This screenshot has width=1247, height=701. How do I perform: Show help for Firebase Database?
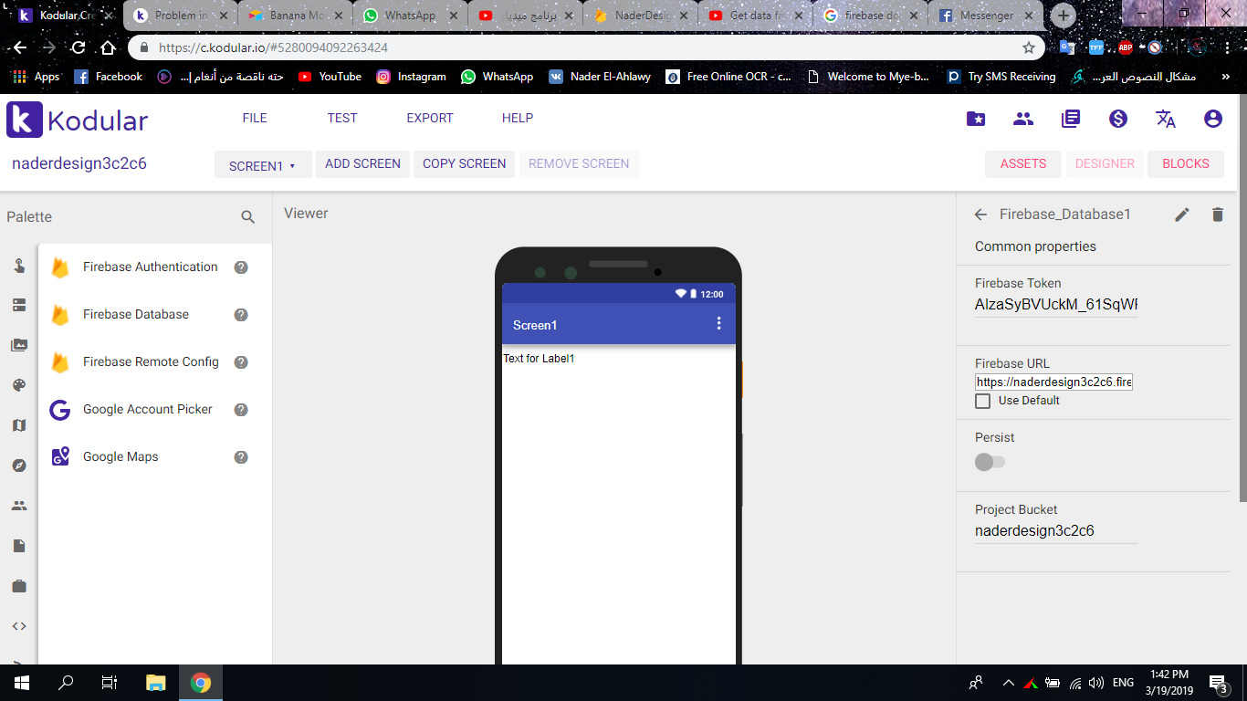(x=241, y=315)
